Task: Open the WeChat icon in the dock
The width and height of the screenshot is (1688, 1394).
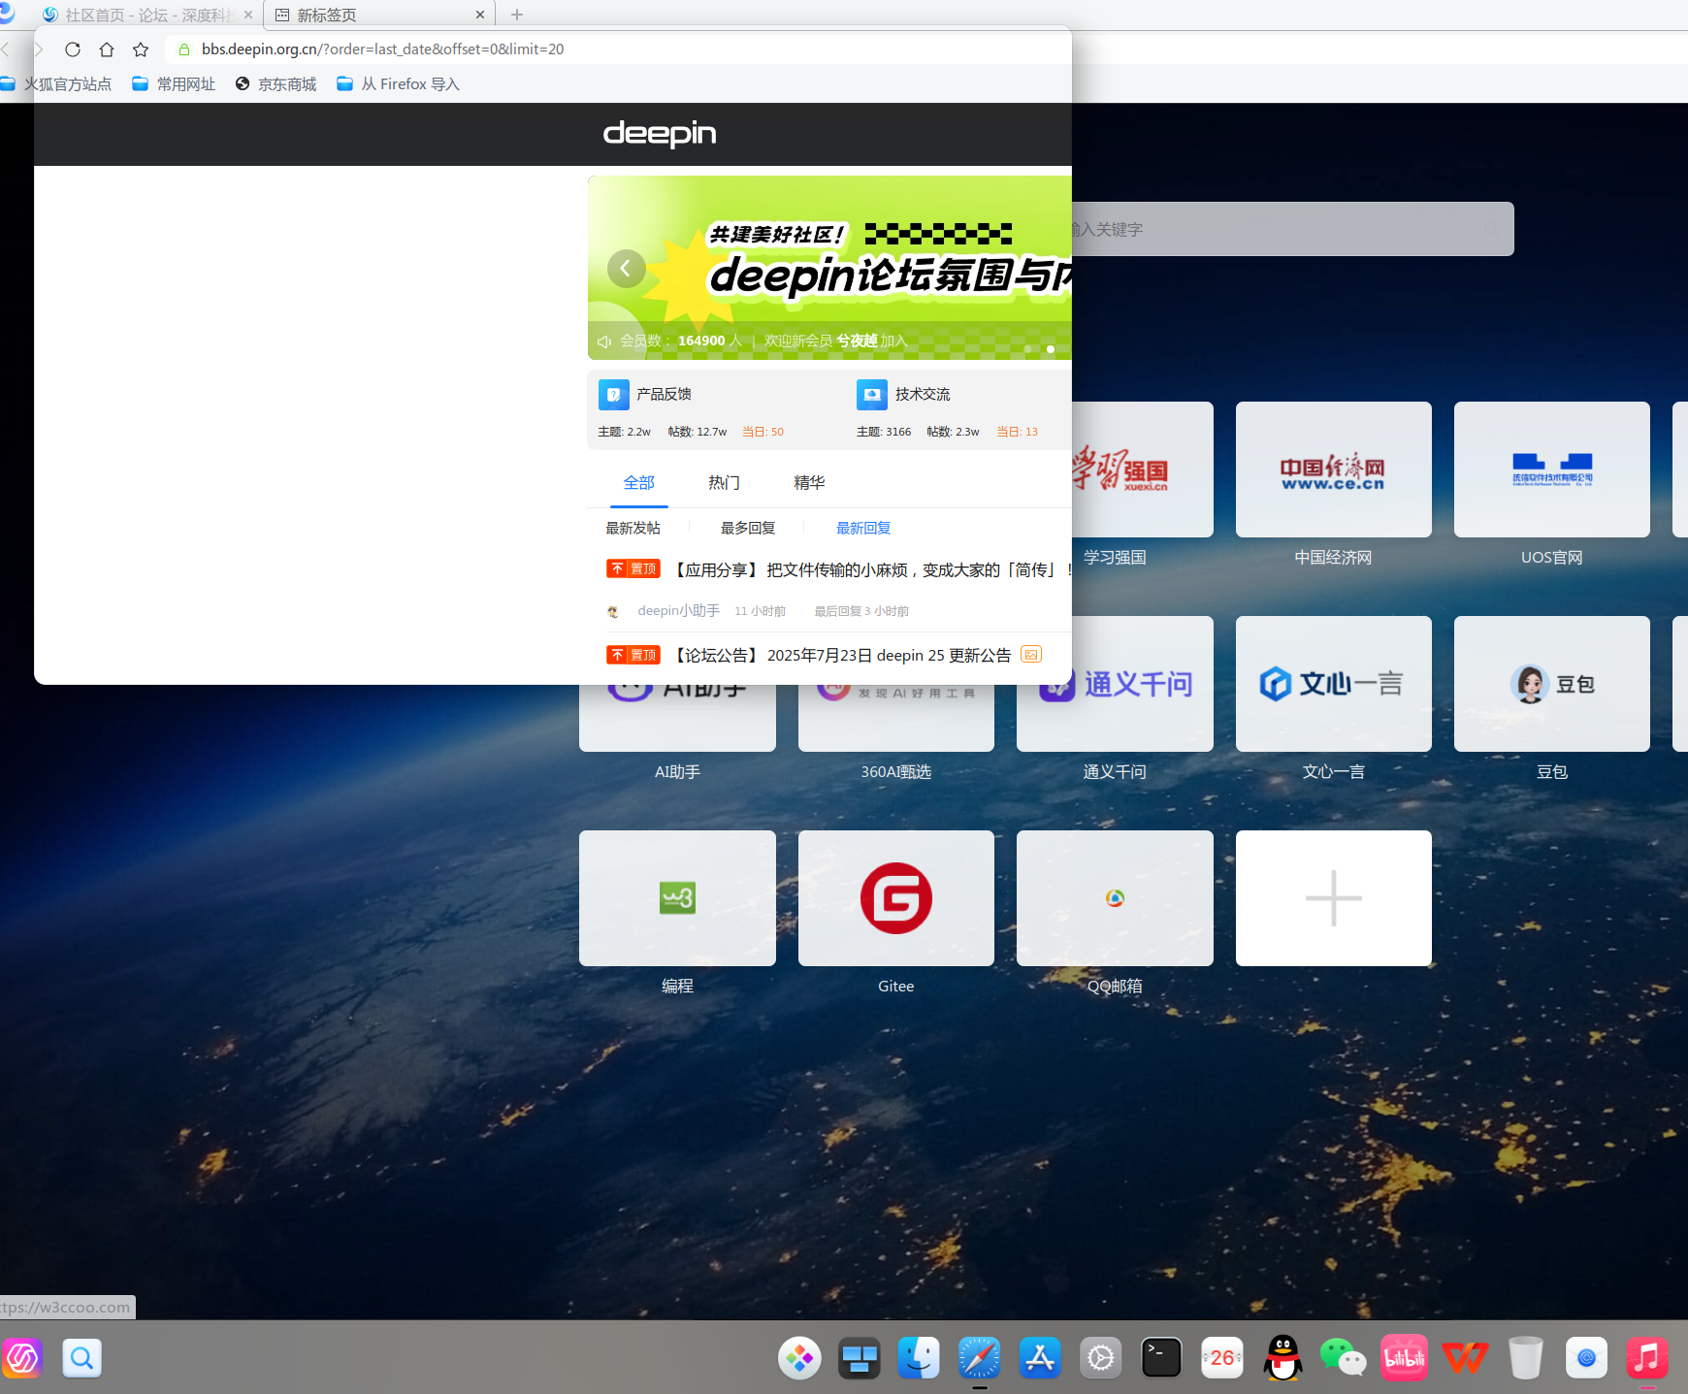Action: tap(1344, 1358)
